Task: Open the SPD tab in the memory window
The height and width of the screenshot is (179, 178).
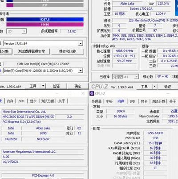Action: point(132,101)
